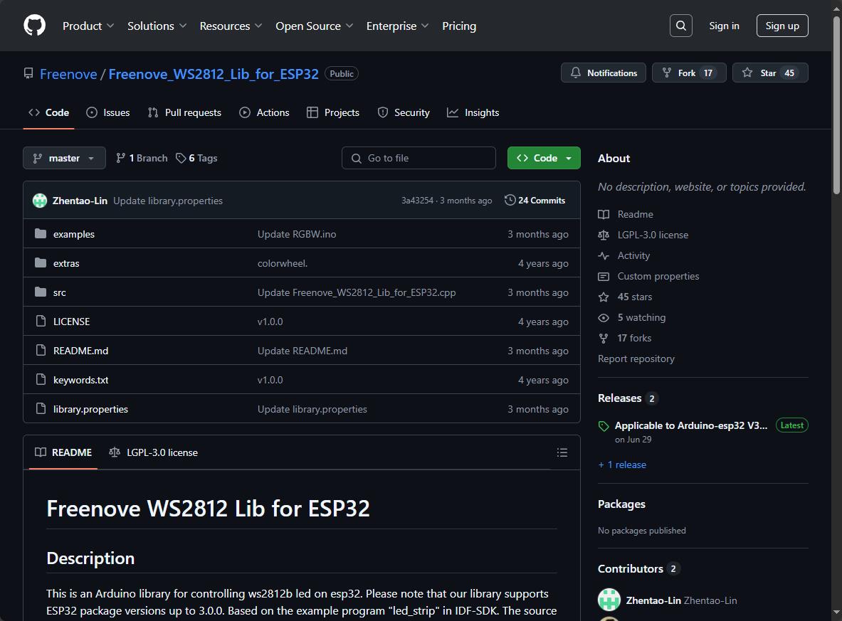Click the Notifications bell button
The width and height of the screenshot is (842, 621).
point(604,73)
